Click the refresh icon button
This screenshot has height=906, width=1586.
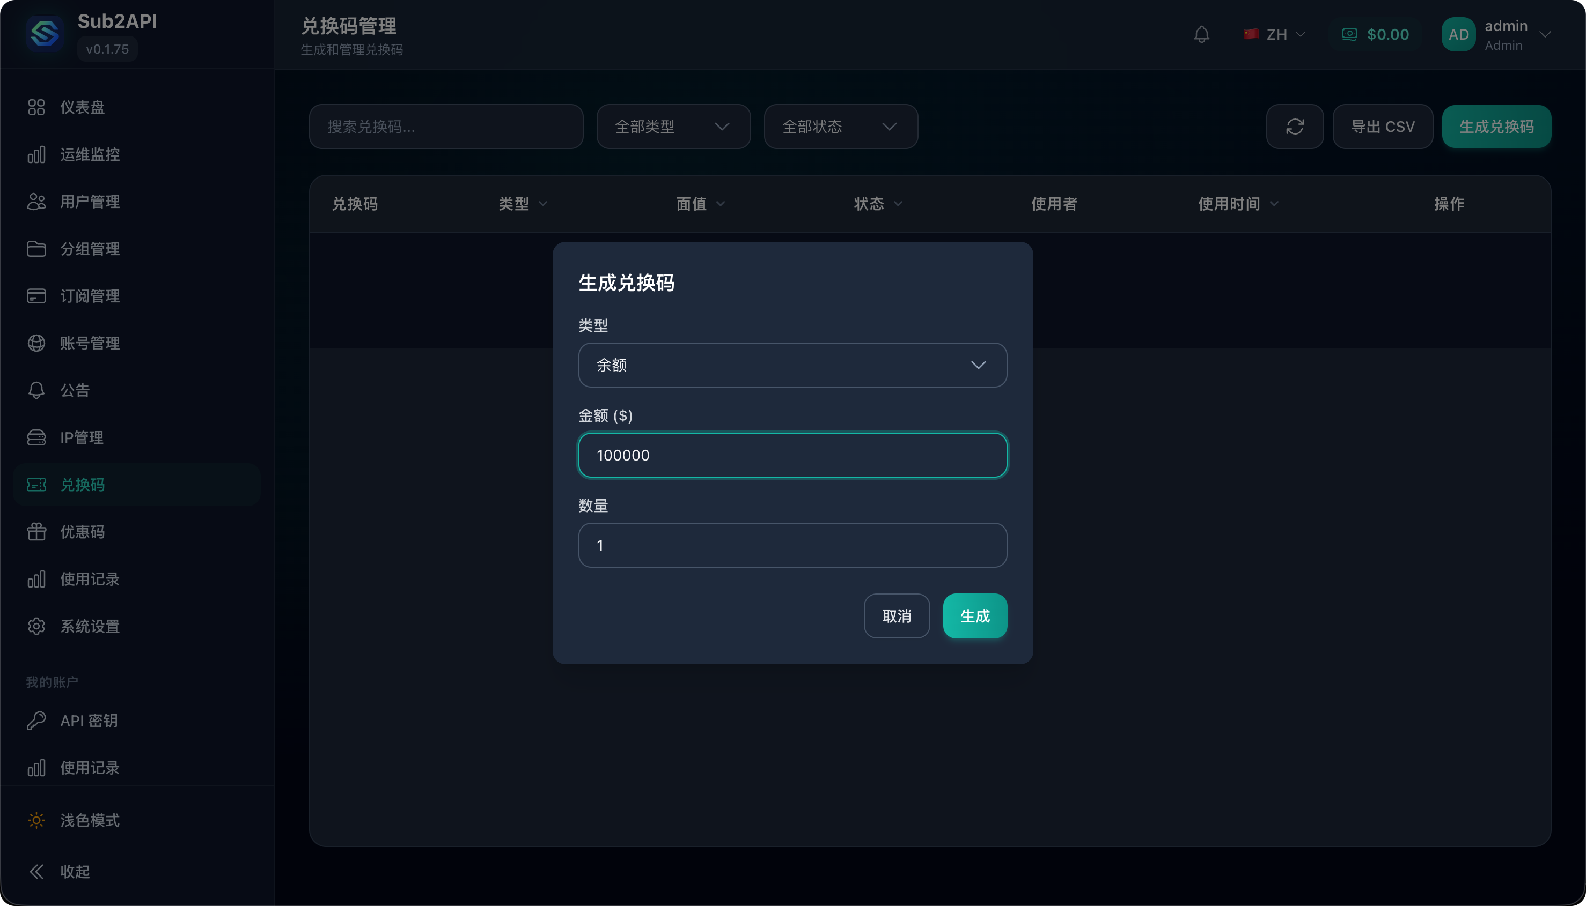(1295, 127)
